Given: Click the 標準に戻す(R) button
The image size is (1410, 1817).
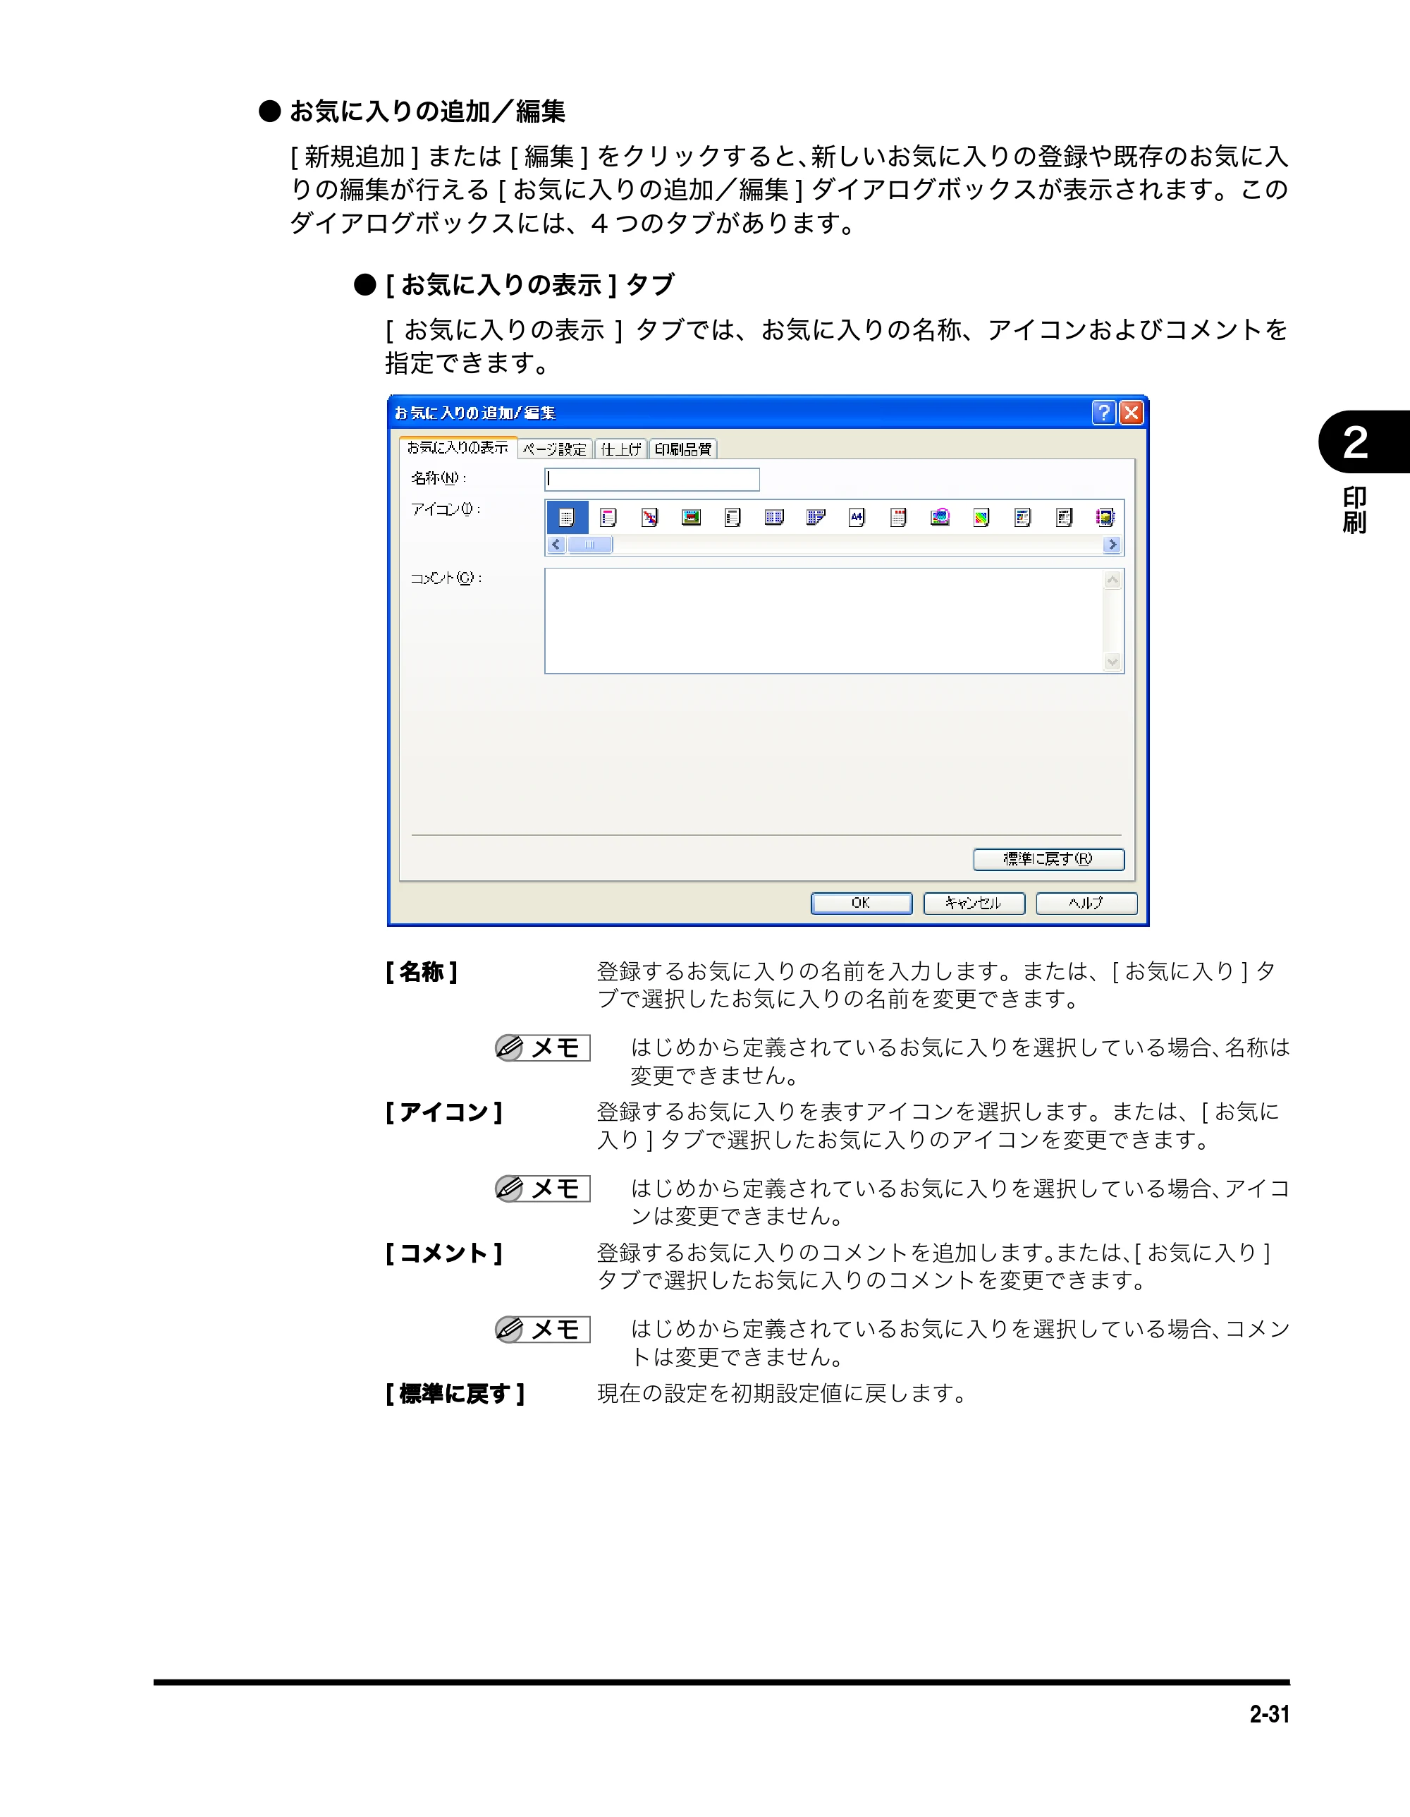Looking at the screenshot, I should [x=1048, y=858].
